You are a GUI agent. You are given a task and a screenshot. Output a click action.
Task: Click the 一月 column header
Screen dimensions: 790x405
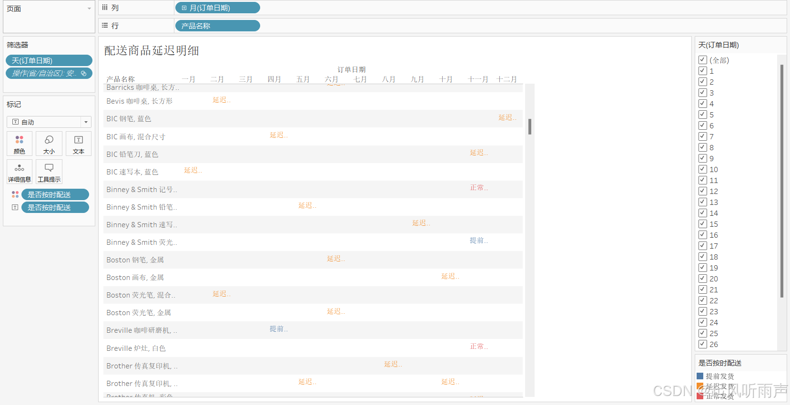pyautogui.click(x=189, y=79)
